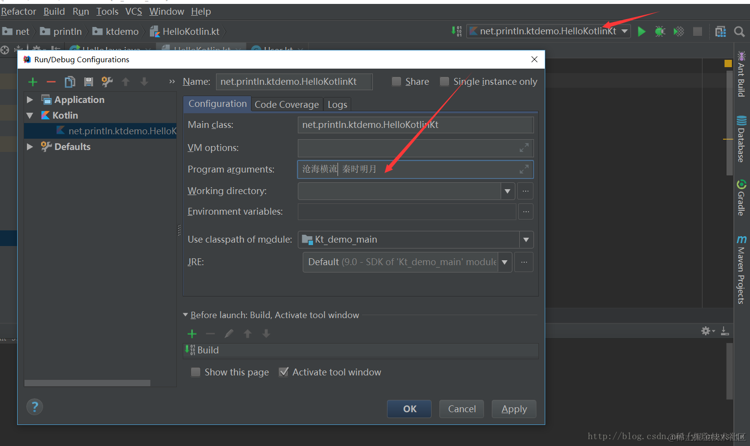Open Working directory dropdown arrow

click(x=508, y=191)
